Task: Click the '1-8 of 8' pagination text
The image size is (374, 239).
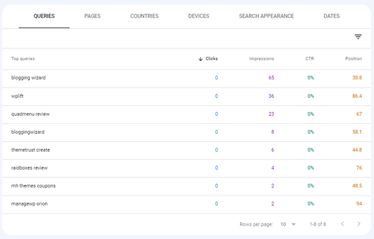Action: (x=318, y=224)
